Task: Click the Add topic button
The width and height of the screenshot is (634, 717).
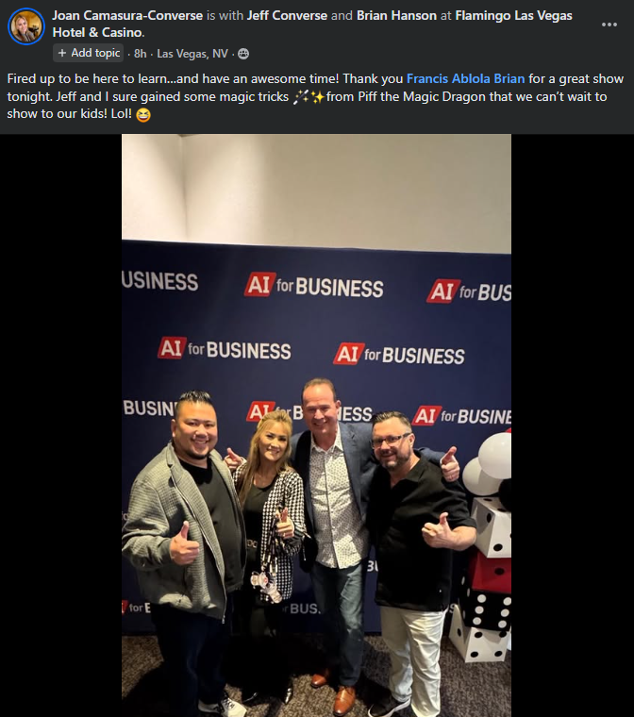Action: tap(89, 53)
